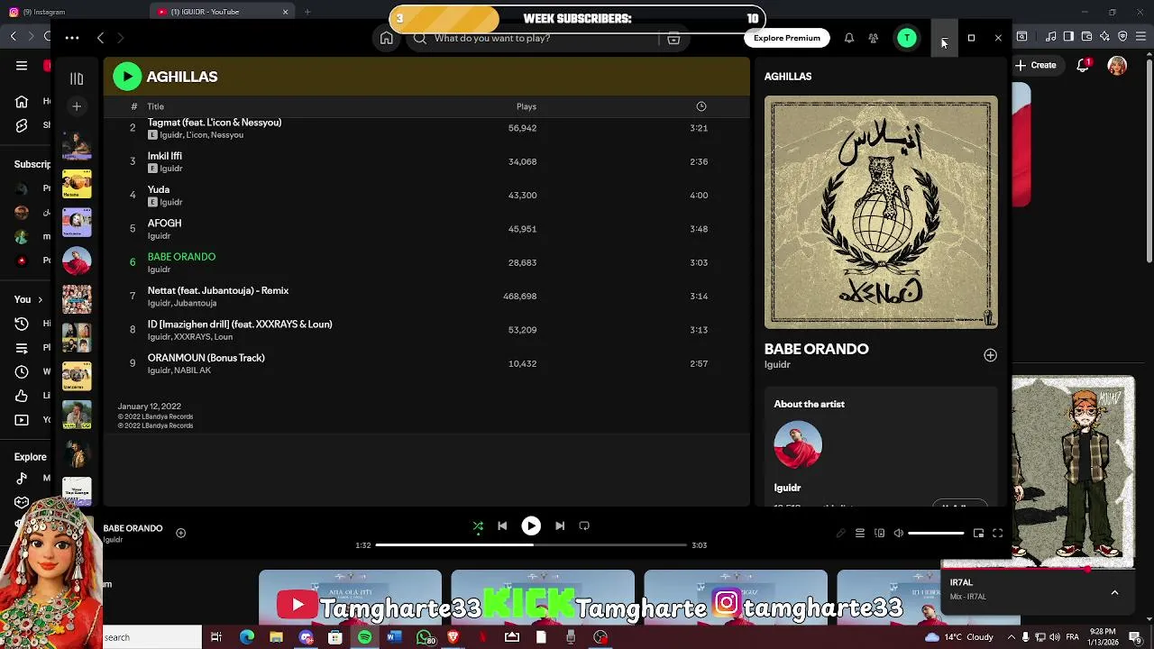Select the Yuda track row

coord(426,196)
